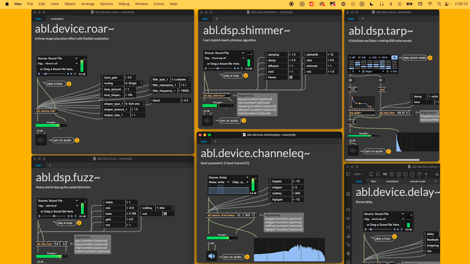
Task: Click playback position slider in shimmer player
Action: [221, 68]
